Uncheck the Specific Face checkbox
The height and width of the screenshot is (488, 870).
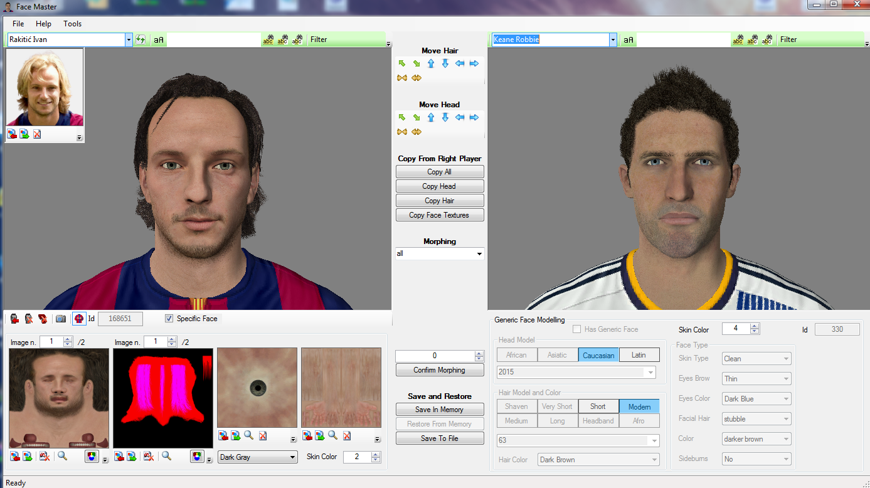(x=169, y=319)
